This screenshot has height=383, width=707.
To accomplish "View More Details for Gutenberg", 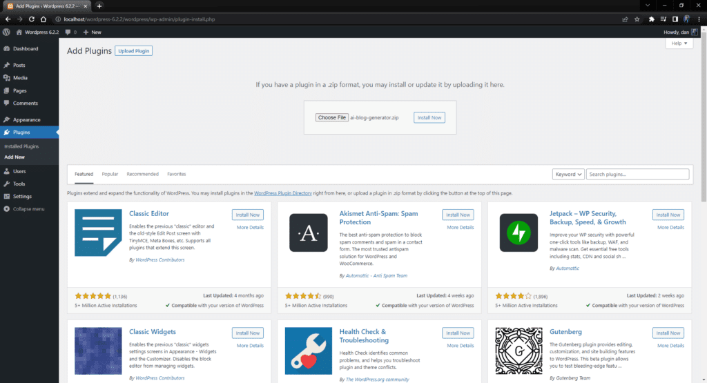I will 670,346.
